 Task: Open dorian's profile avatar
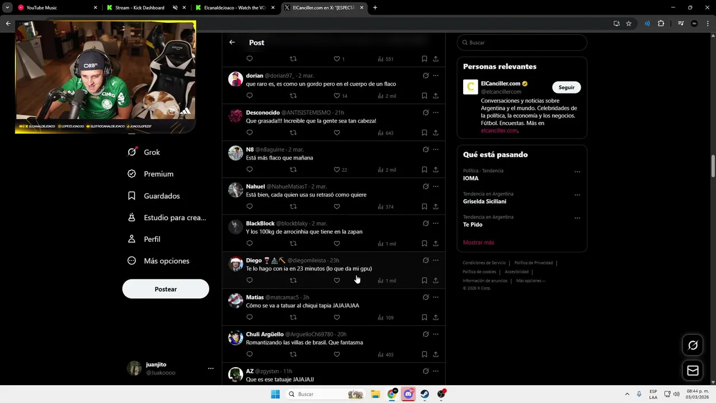click(235, 79)
